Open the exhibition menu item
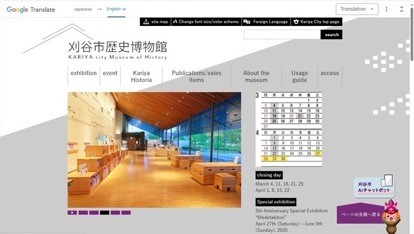 coord(84,73)
